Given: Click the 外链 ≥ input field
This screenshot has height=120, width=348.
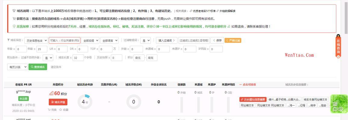Looking at the screenshot, I should 136,49.
